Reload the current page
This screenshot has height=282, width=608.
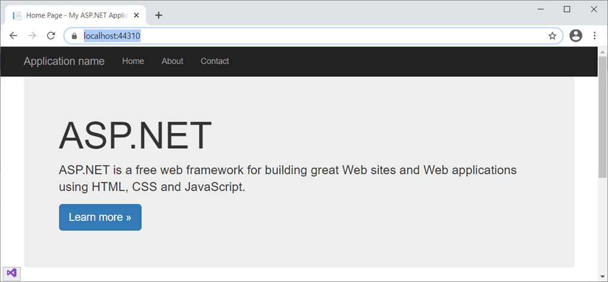pos(51,36)
